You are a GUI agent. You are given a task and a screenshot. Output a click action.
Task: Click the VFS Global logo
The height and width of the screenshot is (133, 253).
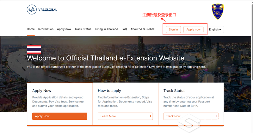point(42,10)
